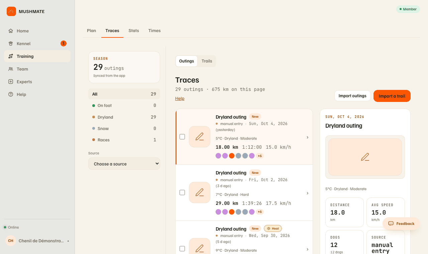
Task: Click the +6 dogs badge on Oct 4 outing
Action: pyautogui.click(x=260, y=156)
